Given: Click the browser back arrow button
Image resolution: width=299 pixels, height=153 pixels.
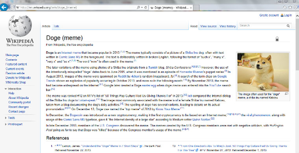Looking at the screenshot, I should click(x=4, y=7).
